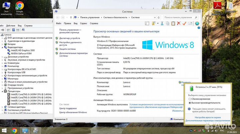Click the forward arrow in Система window
Viewport: 240px width, 134px height.
coord(63,18)
